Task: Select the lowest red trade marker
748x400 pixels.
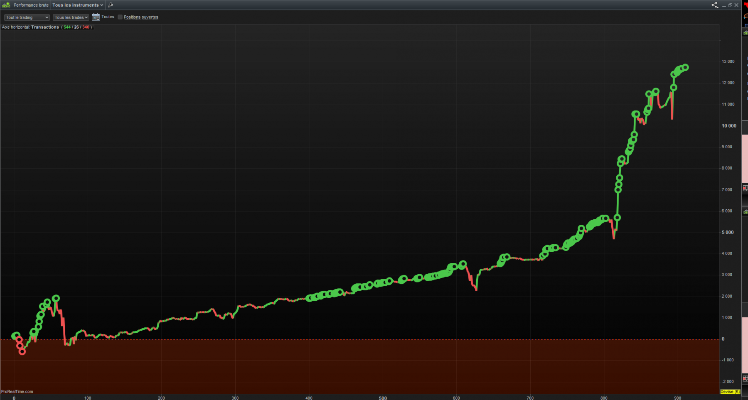Action: point(22,352)
